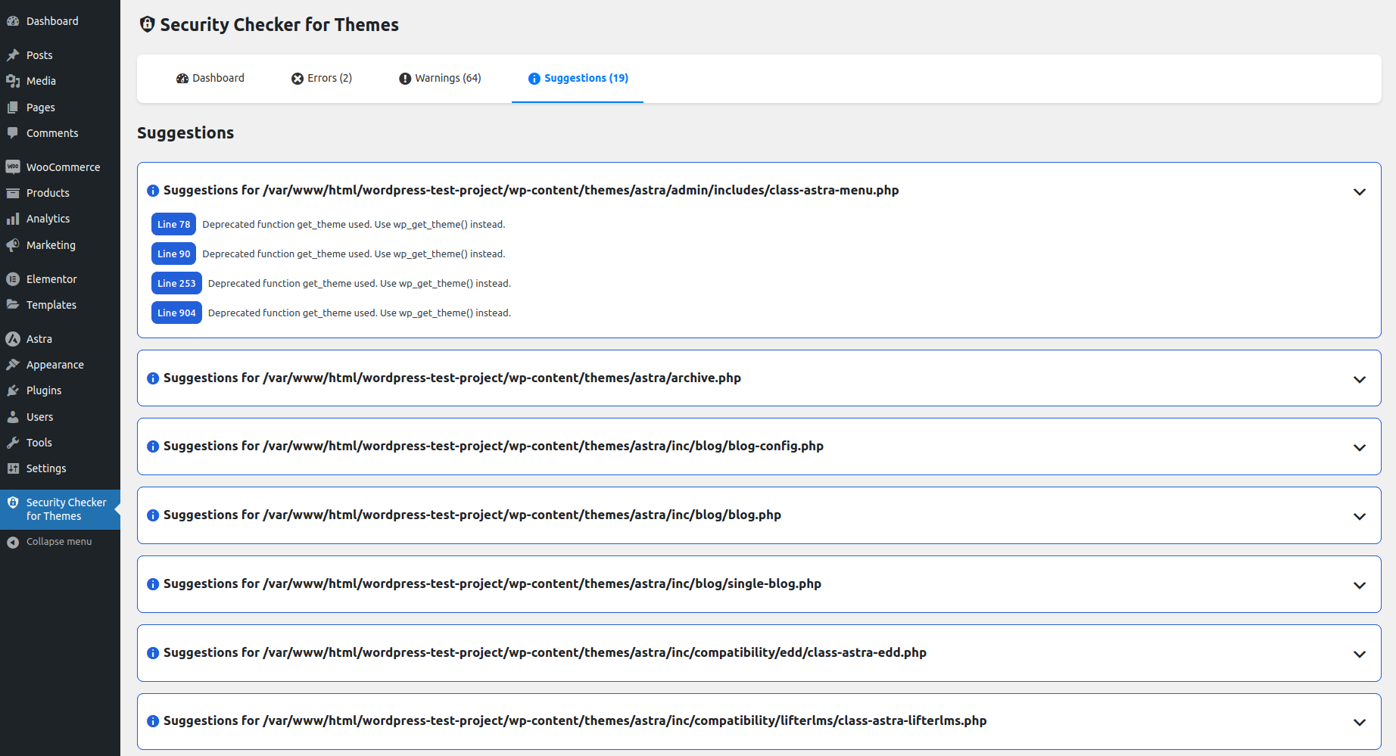Open the Dashboard tab in Security Checker
The height and width of the screenshot is (756, 1396).
pyautogui.click(x=210, y=78)
